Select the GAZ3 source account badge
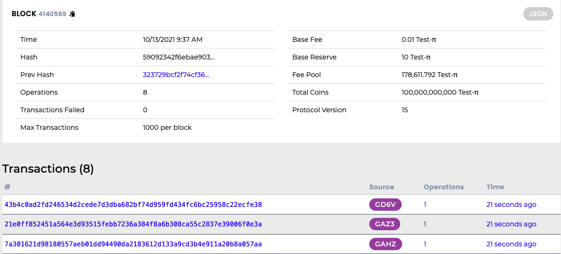Viewport: 561px width, 254px height. [385, 224]
